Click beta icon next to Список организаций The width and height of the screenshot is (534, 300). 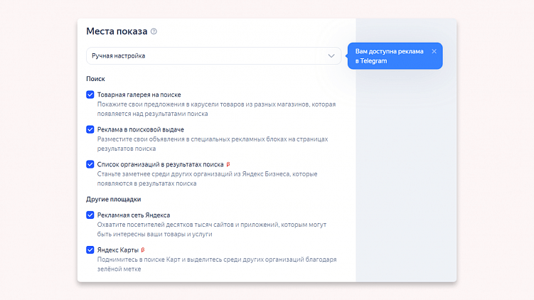pyautogui.click(x=228, y=164)
